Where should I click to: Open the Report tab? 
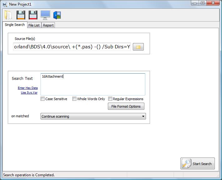click(x=48, y=25)
